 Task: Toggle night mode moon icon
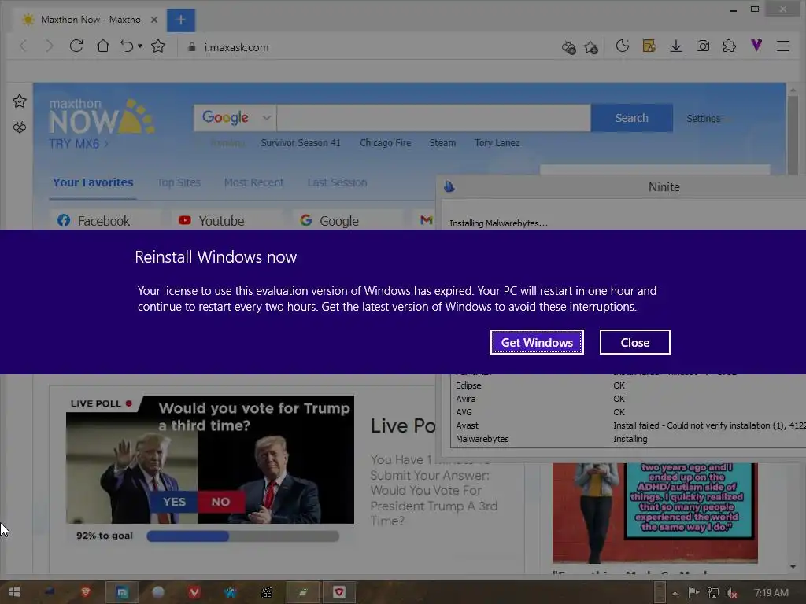623,46
